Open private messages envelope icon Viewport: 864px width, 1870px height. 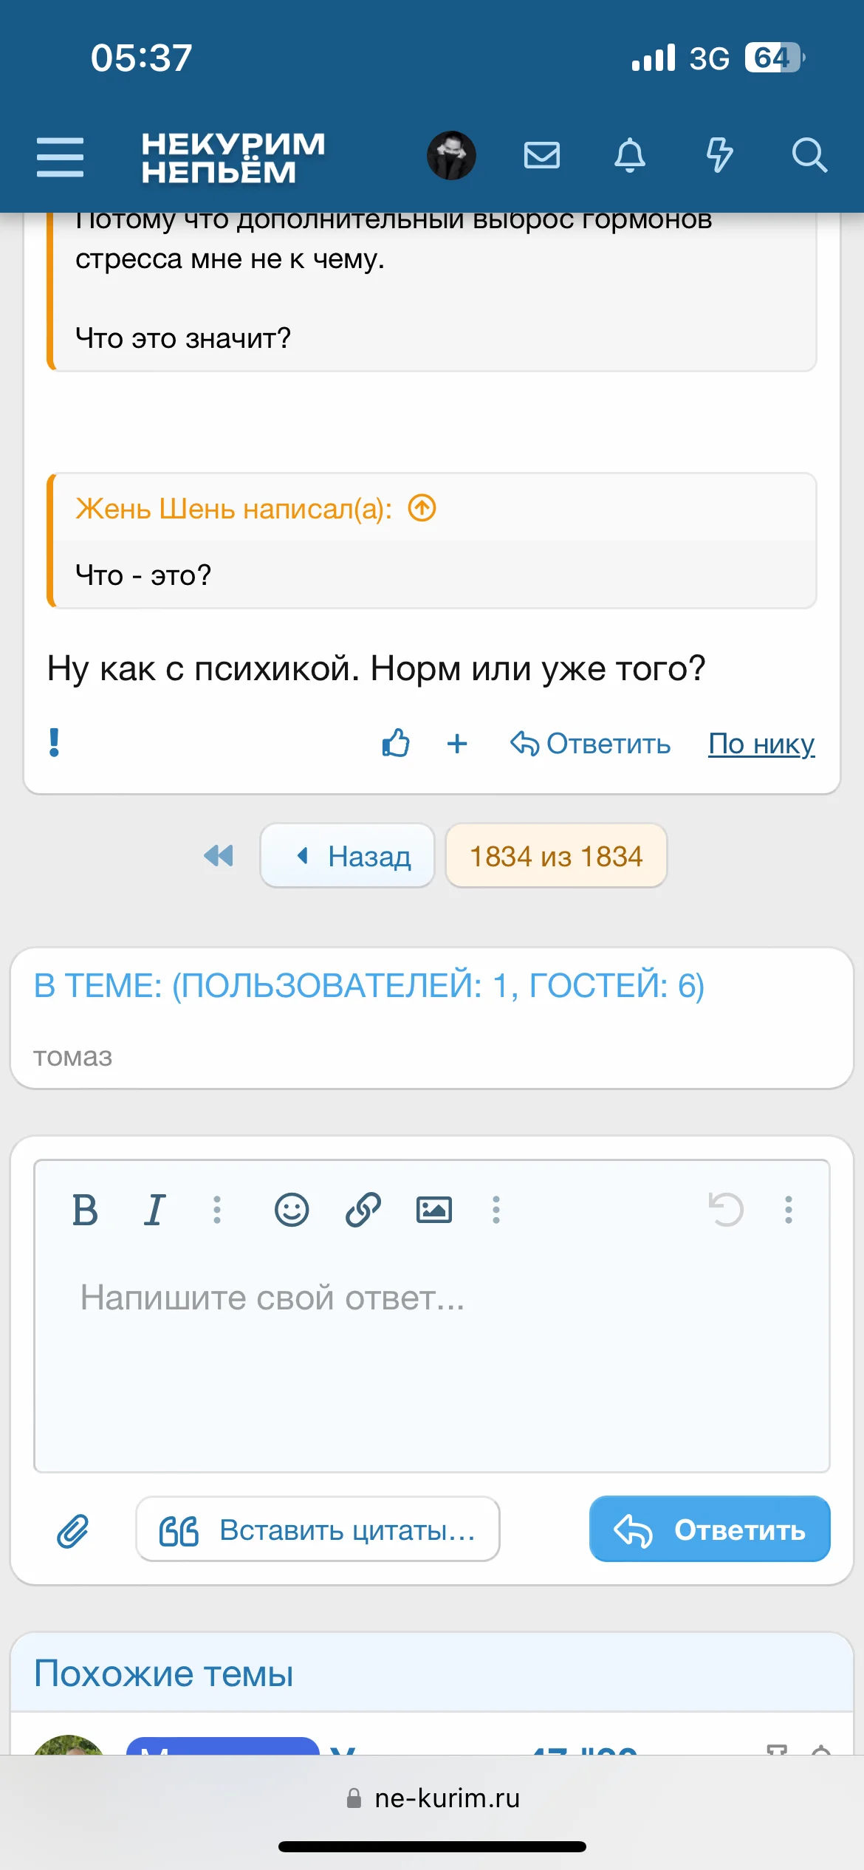coord(541,156)
